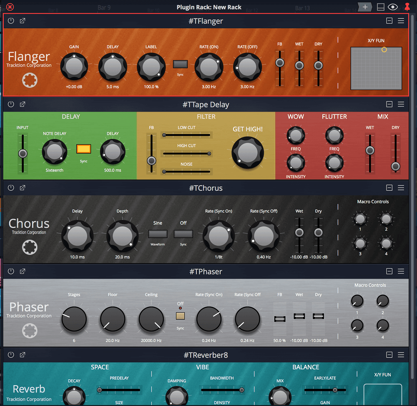Click the FLUTTER INTENSITY knob
Screen dimensions: 417x406
coord(334,163)
